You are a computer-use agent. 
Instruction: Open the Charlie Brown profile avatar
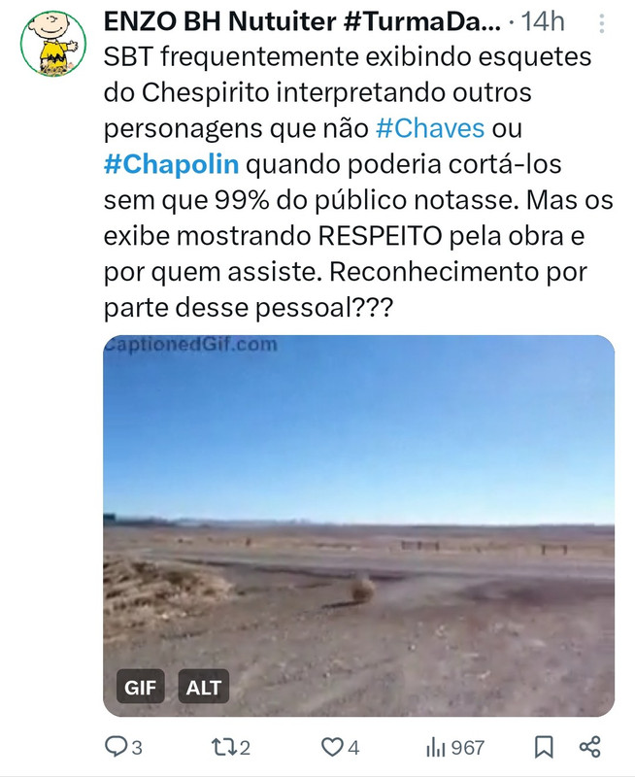[x=53, y=44]
